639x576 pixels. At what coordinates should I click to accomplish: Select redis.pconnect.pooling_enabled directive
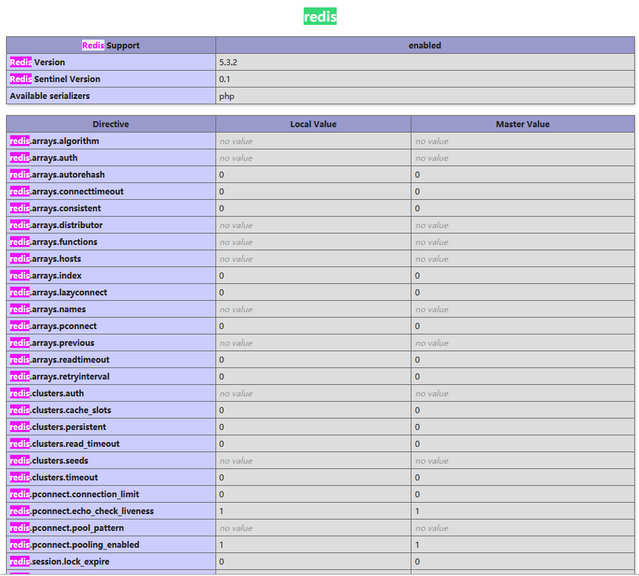point(75,545)
